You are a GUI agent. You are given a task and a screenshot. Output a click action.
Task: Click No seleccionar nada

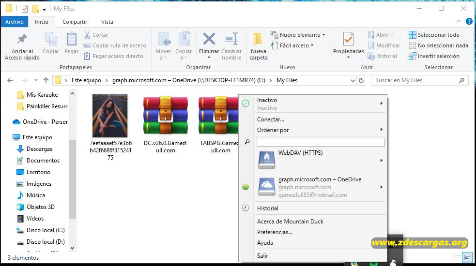click(x=439, y=45)
